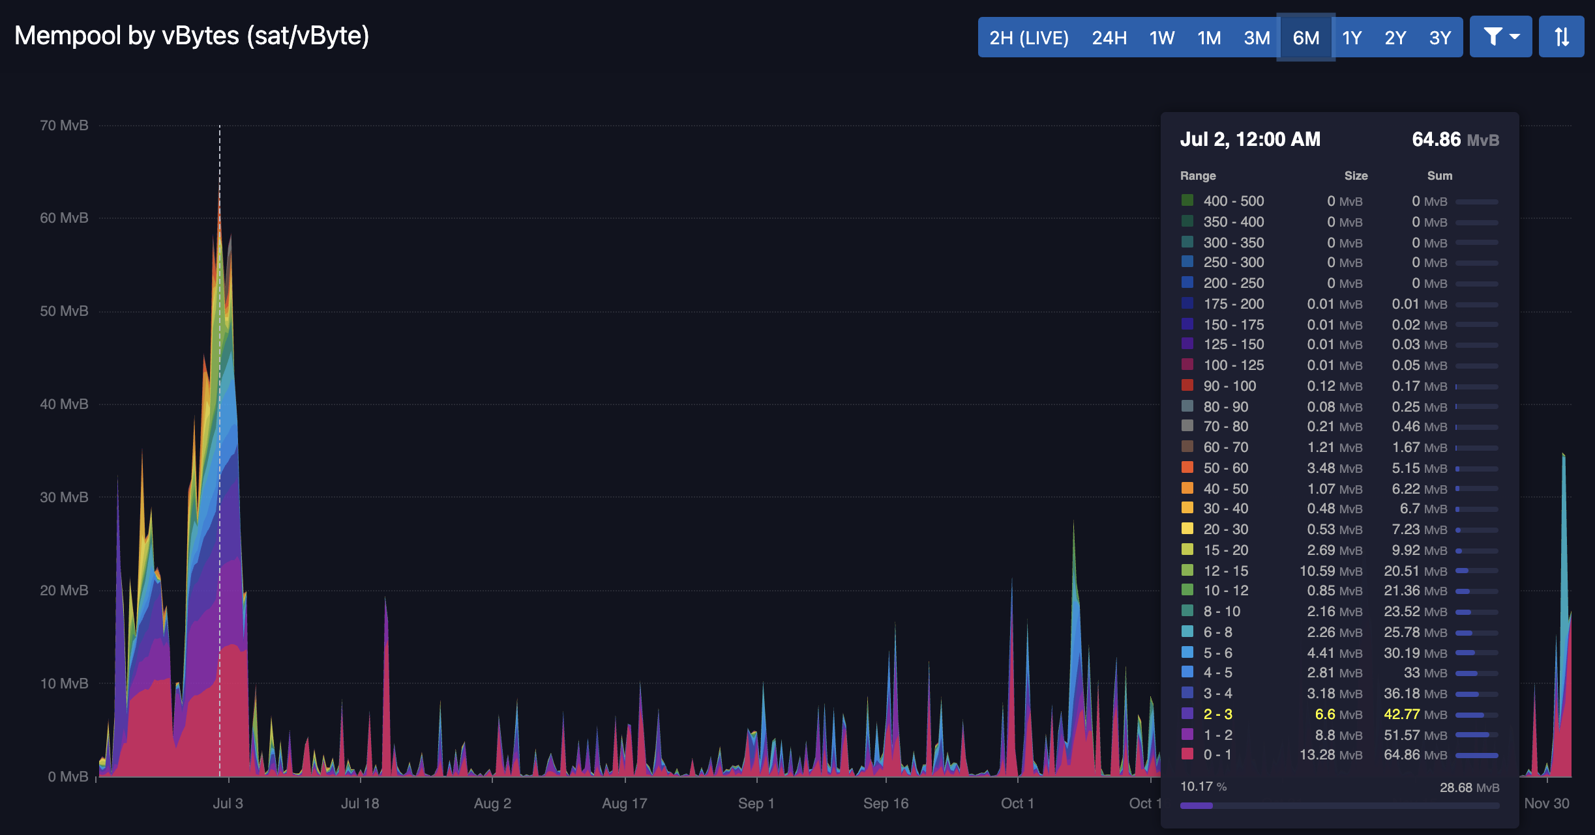
Task: Click the Size column header
Action: 1356,175
